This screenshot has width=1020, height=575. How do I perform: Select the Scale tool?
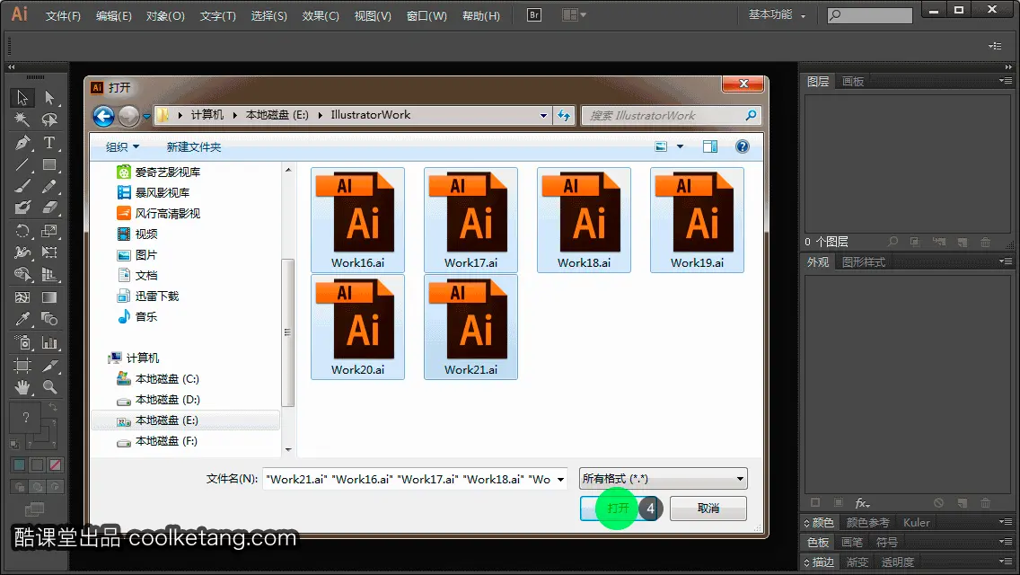point(49,231)
